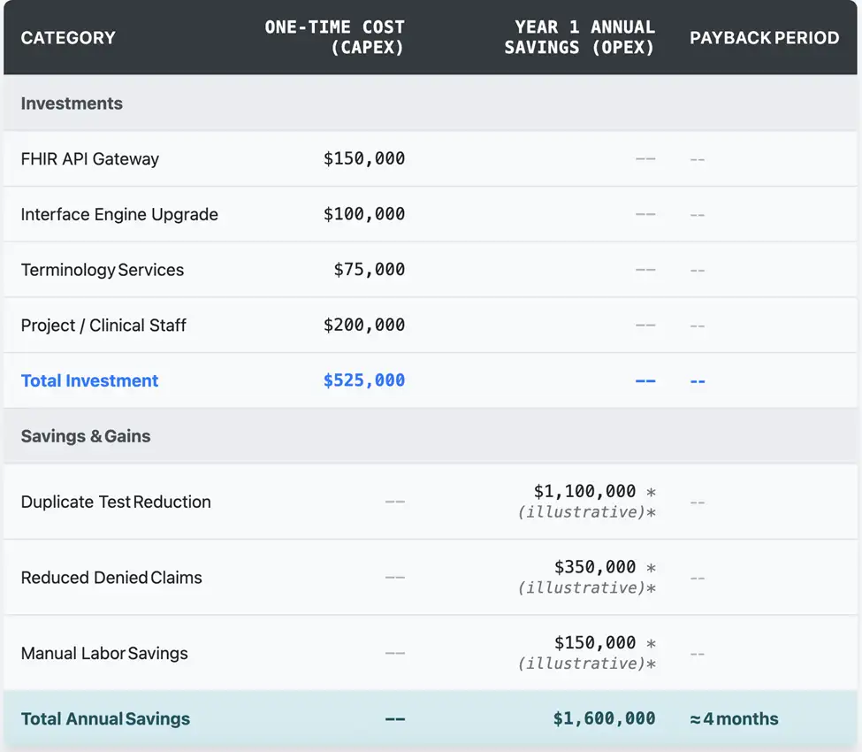The height and width of the screenshot is (752, 862).
Task: Click the ONE-TIME COST (CAPEX) header
Action: pos(335,37)
